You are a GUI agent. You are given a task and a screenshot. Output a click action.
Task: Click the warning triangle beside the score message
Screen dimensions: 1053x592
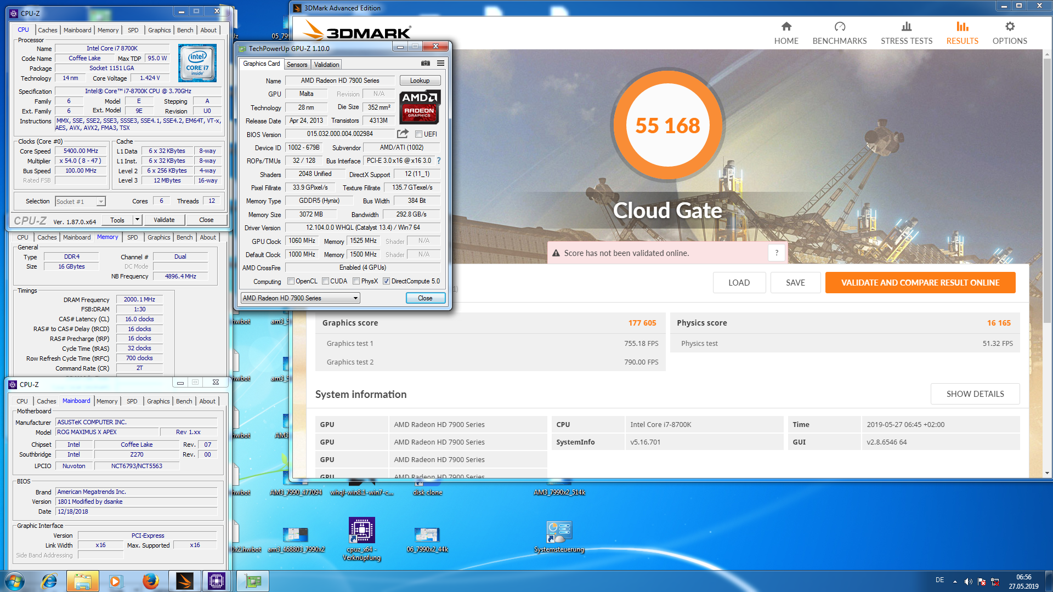556,253
